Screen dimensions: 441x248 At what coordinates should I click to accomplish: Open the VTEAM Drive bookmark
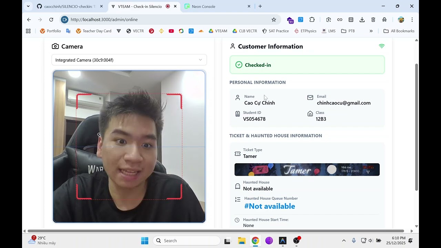[218, 31]
